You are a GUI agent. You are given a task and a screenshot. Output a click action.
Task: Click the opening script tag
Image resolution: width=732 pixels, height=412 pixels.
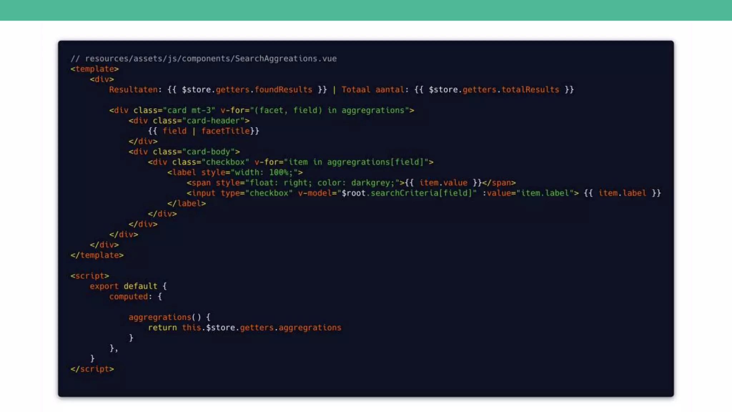click(90, 276)
